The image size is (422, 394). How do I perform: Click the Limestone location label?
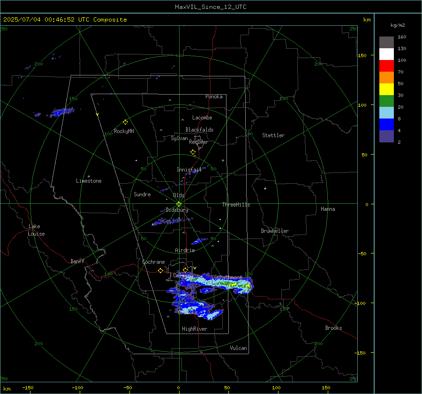[89, 181]
